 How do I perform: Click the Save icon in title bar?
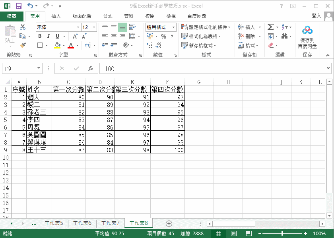click(18, 6)
